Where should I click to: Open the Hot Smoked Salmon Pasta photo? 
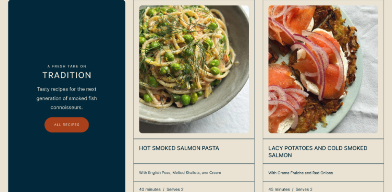(x=194, y=69)
